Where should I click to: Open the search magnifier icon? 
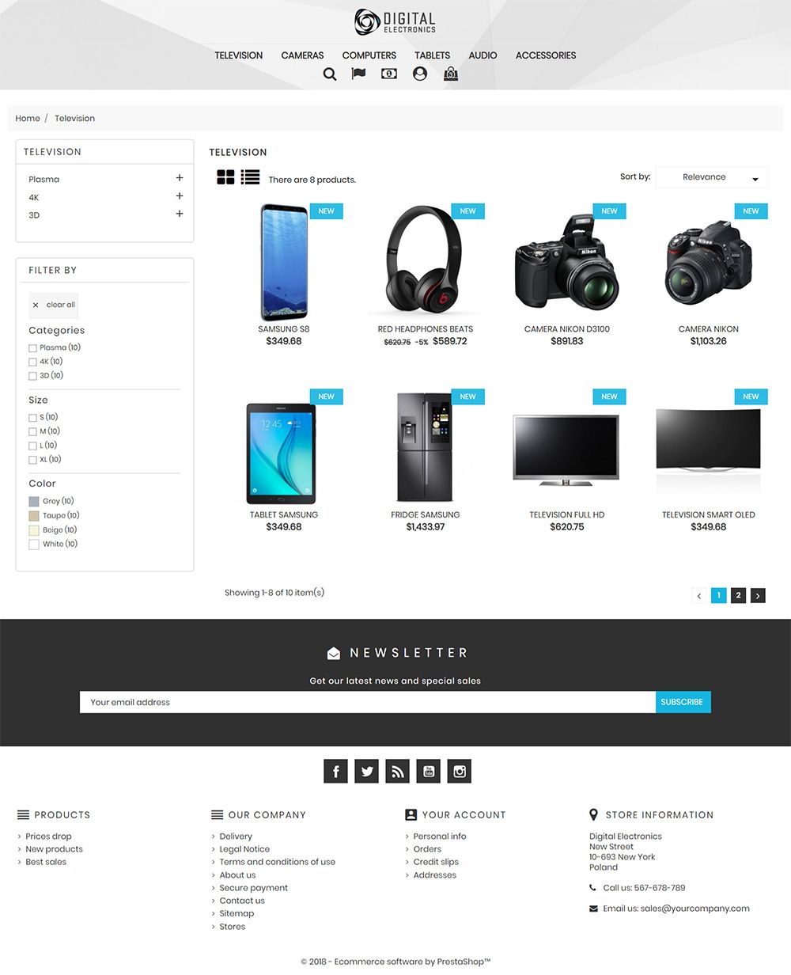click(330, 74)
